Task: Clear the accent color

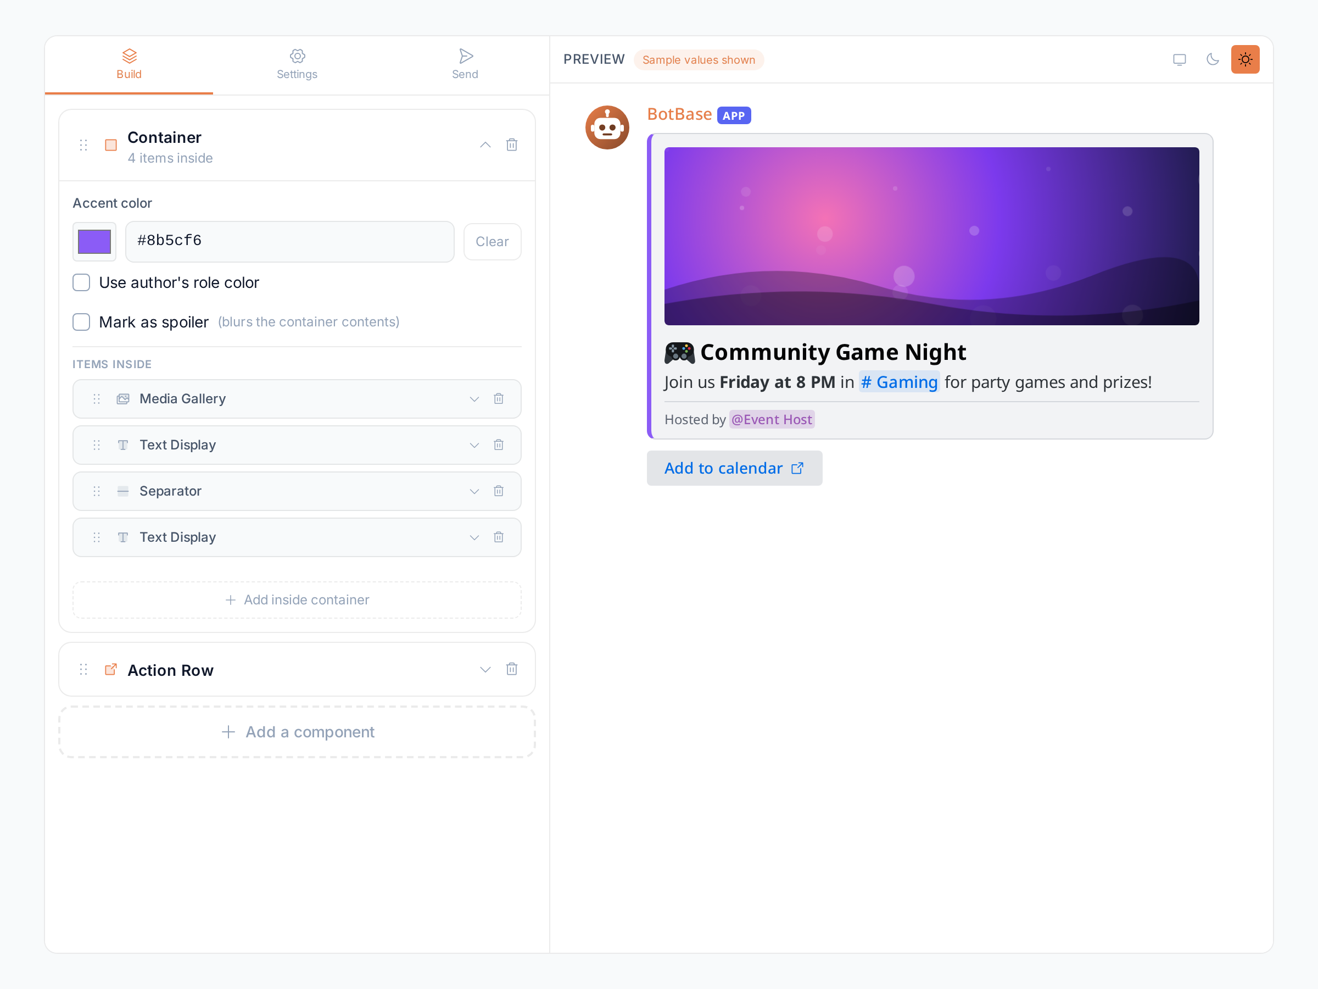Action: (492, 241)
